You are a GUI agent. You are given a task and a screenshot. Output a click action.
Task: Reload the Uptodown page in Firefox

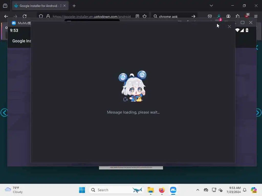[x=25, y=16]
